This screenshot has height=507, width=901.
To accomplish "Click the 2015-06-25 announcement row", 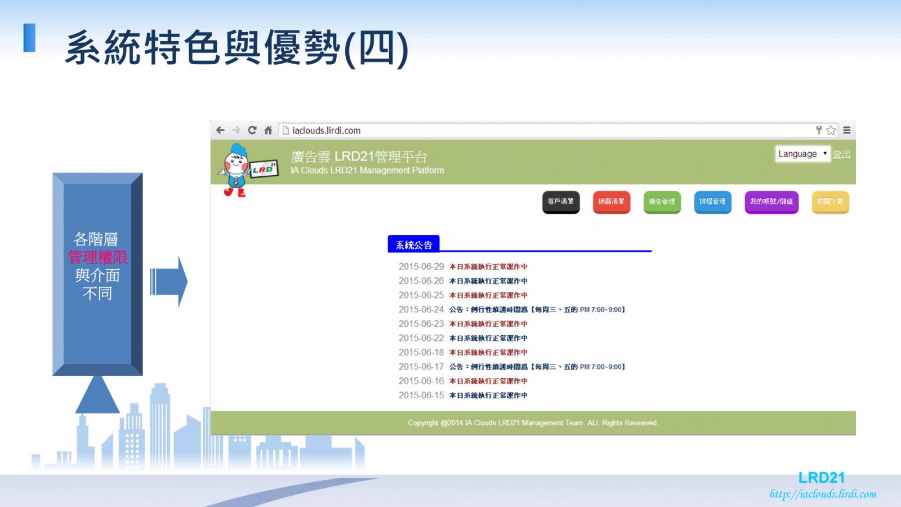I will click(463, 295).
